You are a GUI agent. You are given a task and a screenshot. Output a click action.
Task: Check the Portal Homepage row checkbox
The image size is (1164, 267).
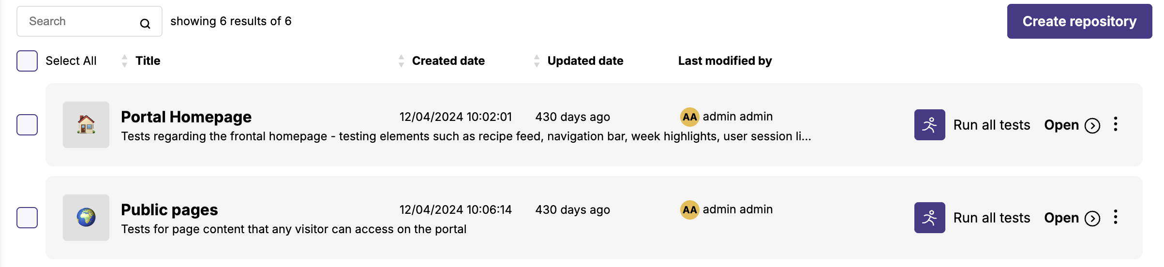click(x=27, y=125)
